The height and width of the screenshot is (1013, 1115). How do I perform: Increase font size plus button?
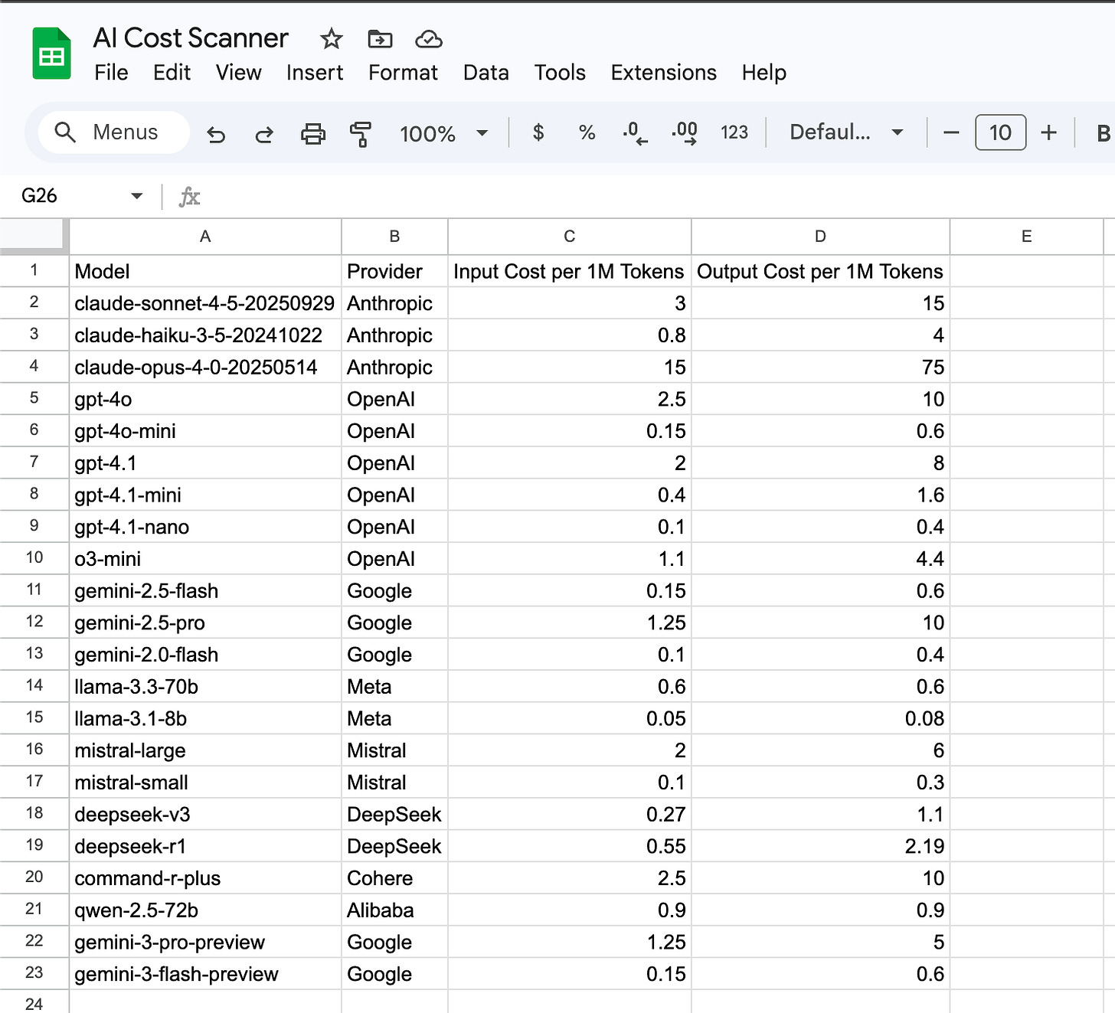(1048, 132)
